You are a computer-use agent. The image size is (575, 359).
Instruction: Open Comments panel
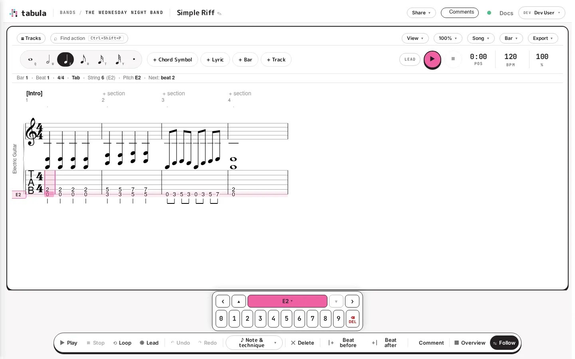click(x=460, y=13)
